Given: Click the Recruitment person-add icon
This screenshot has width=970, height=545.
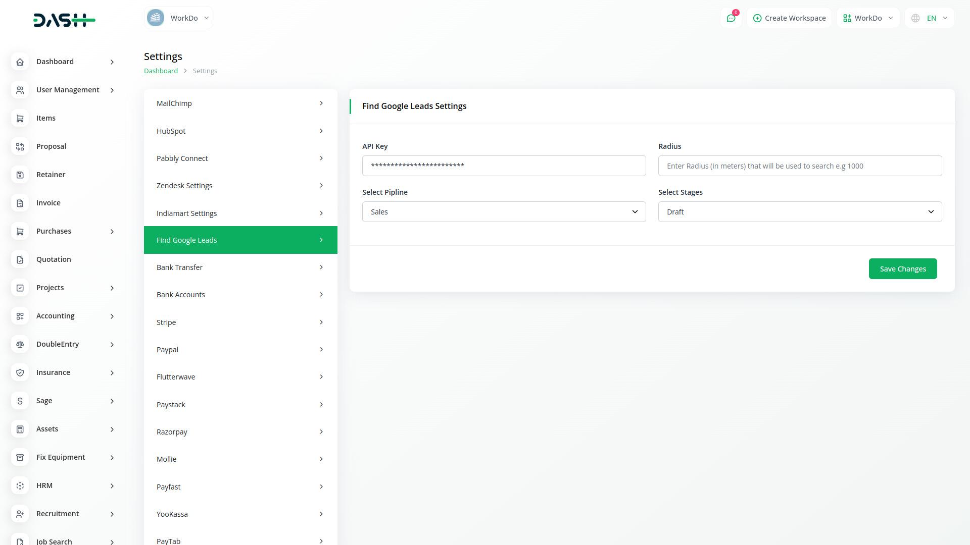Looking at the screenshot, I should 20,514.
